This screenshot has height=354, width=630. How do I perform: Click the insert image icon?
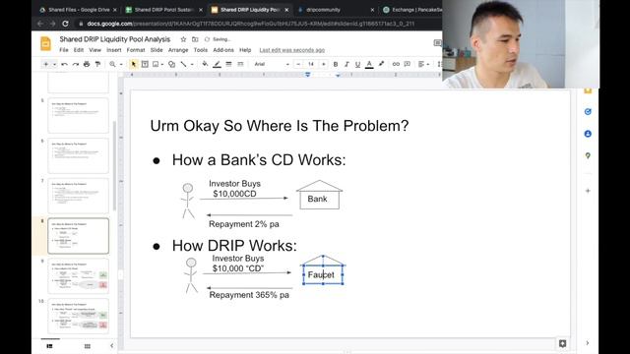coord(156,64)
